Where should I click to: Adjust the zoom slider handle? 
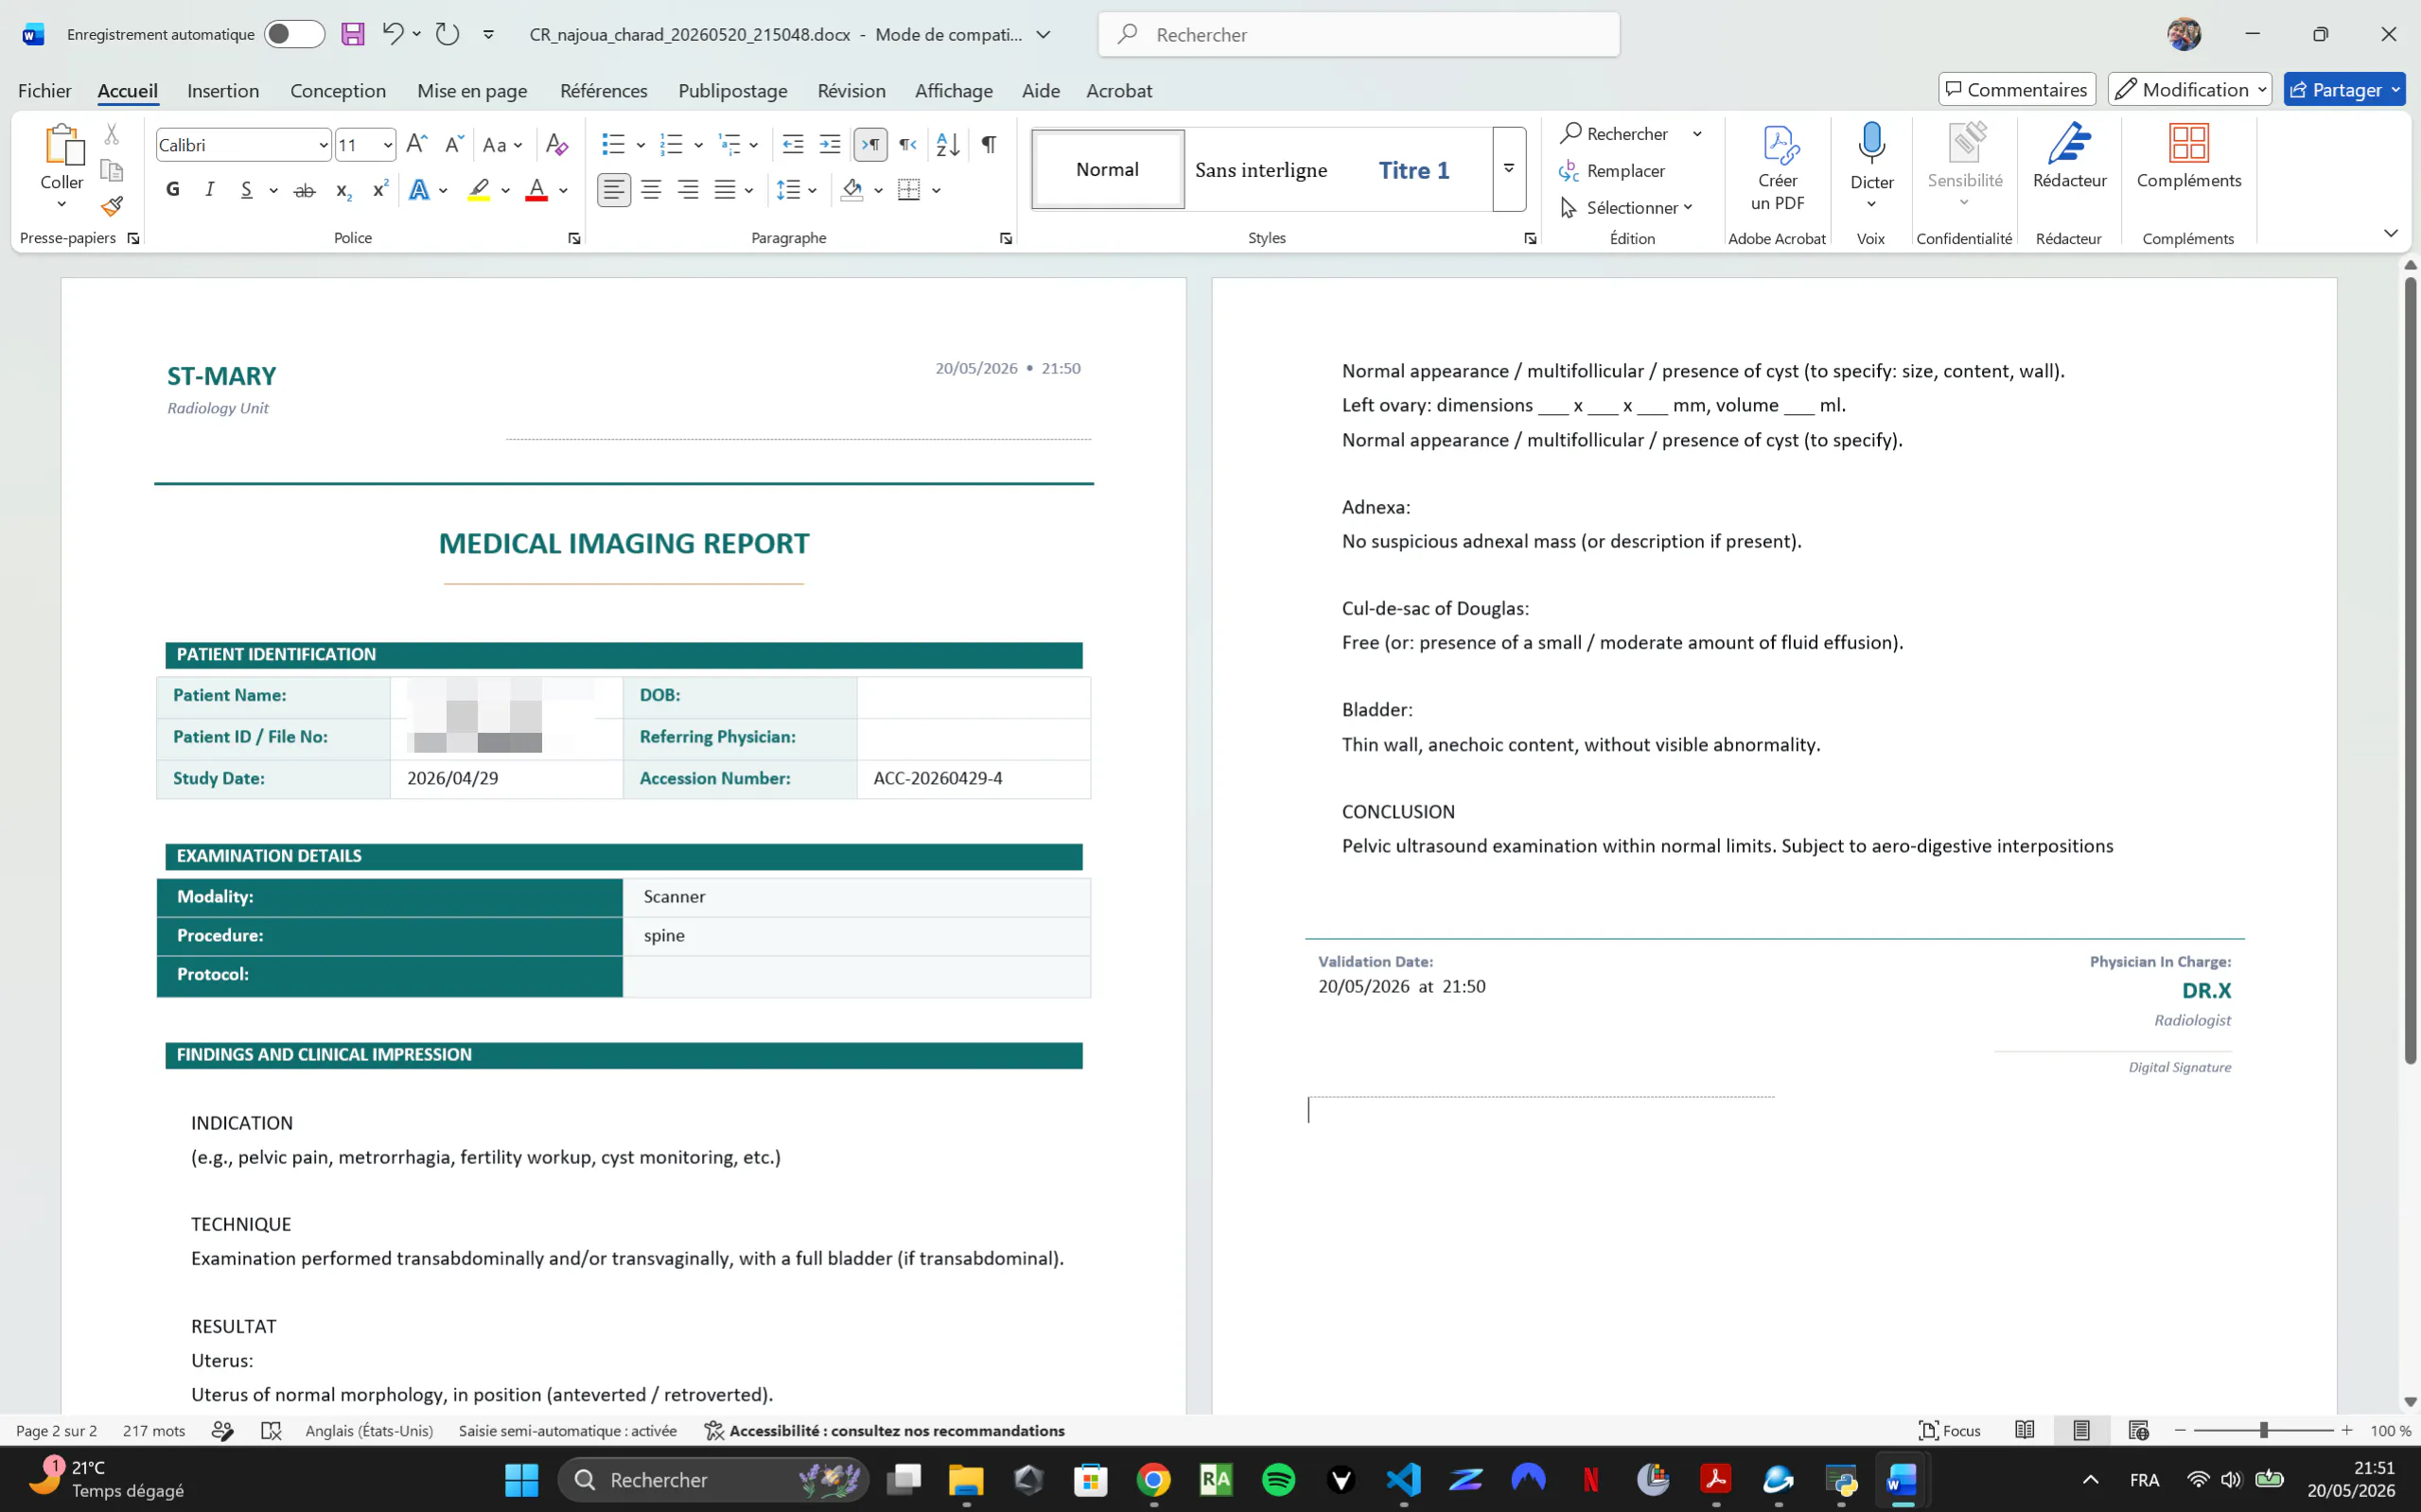(2263, 1431)
